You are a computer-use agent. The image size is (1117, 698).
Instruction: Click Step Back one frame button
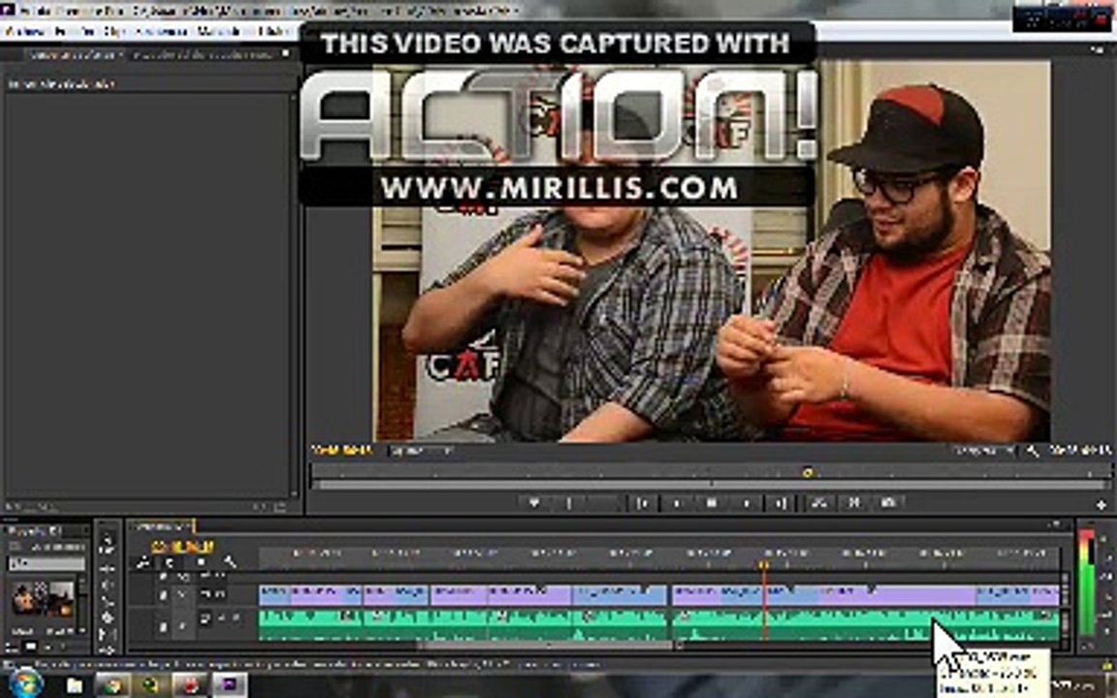pyautogui.click(x=677, y=503)
